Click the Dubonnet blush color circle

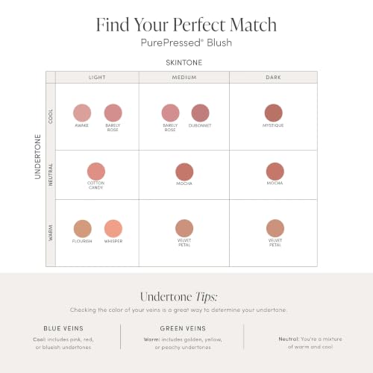click(200, 113)
